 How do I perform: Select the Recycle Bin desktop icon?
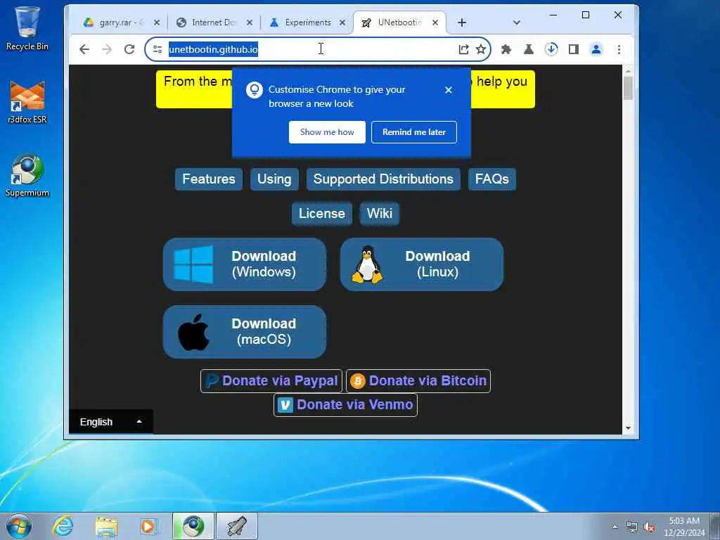tap(27, 28)
